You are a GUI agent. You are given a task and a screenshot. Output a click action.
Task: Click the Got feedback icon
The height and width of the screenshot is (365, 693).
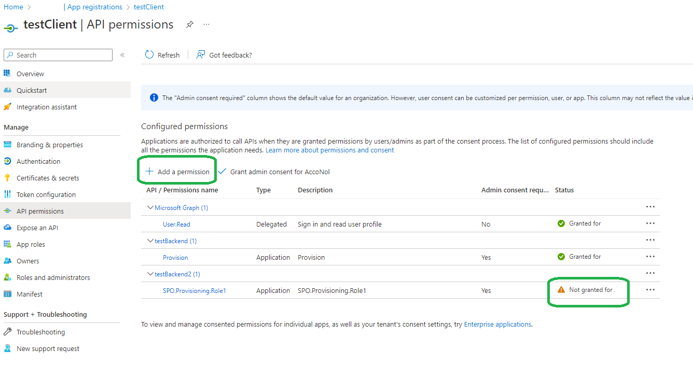point(201,55)
